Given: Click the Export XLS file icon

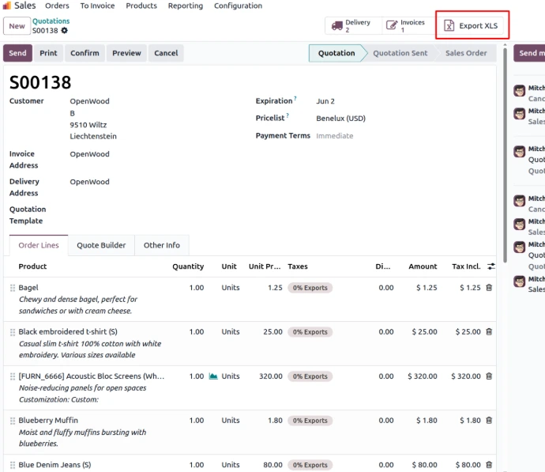Looking at the screenshot, I should (449, 26).
